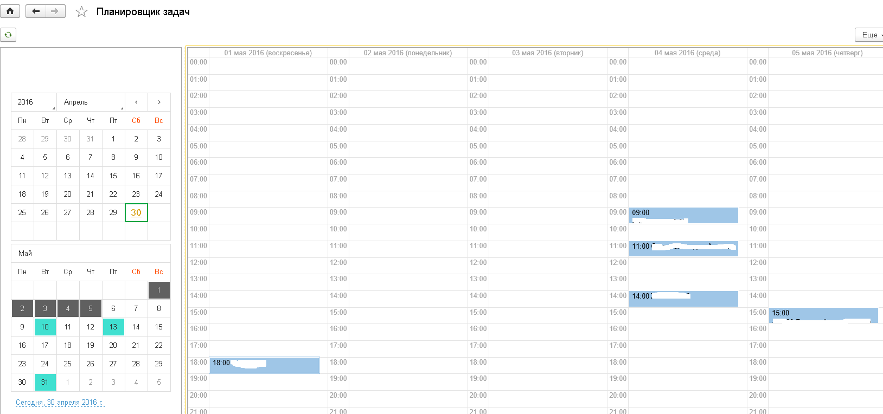Screen dimensions: 883x414
Task: Select April 23 in the calendar
Action: point(136,194)
